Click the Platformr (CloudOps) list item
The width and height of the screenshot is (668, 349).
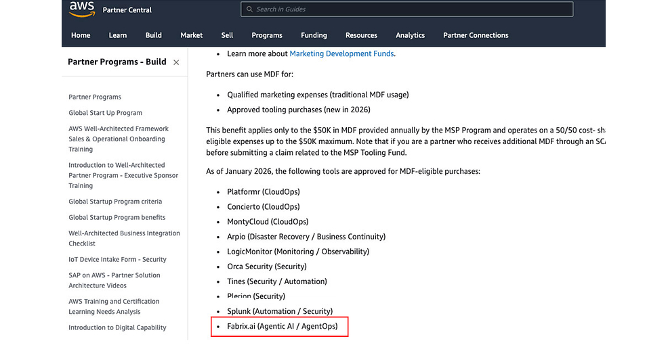click(x=264, y=191)
